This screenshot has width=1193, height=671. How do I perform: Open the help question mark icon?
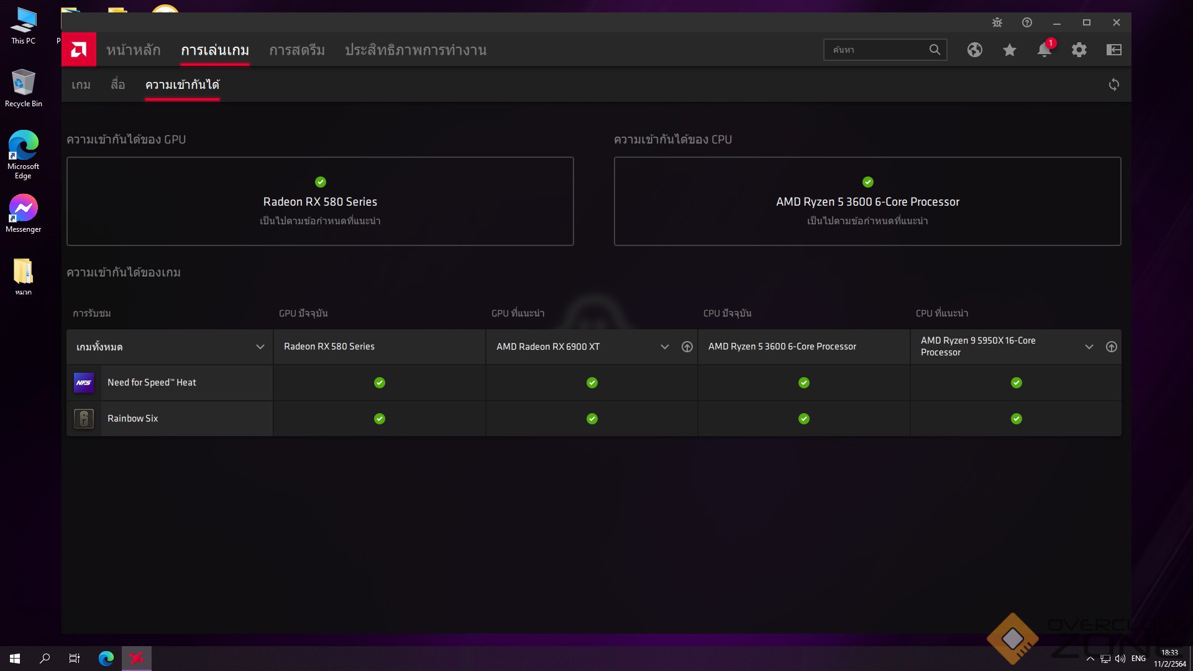pos(1027,22)
